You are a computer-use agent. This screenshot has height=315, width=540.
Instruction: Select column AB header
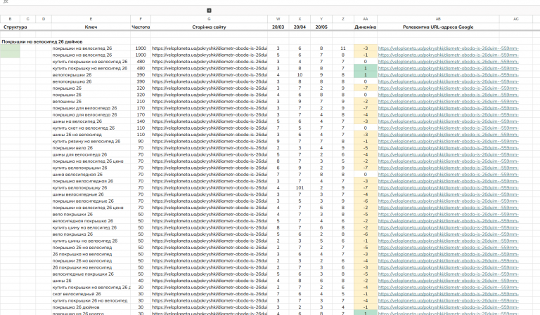pos(438,19)
